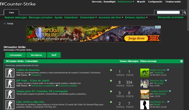
Task: Open Reglas Generales last post
Action: point(158,70)
